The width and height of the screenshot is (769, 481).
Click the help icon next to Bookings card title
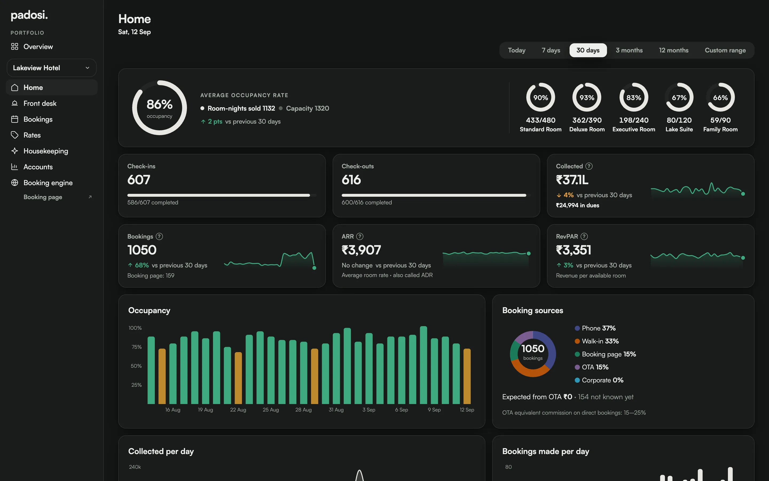[x=159, y=236]
